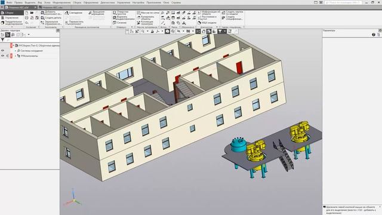
Task: Click Вырезать выдавливанием command
Action: [x=124, y=18]
